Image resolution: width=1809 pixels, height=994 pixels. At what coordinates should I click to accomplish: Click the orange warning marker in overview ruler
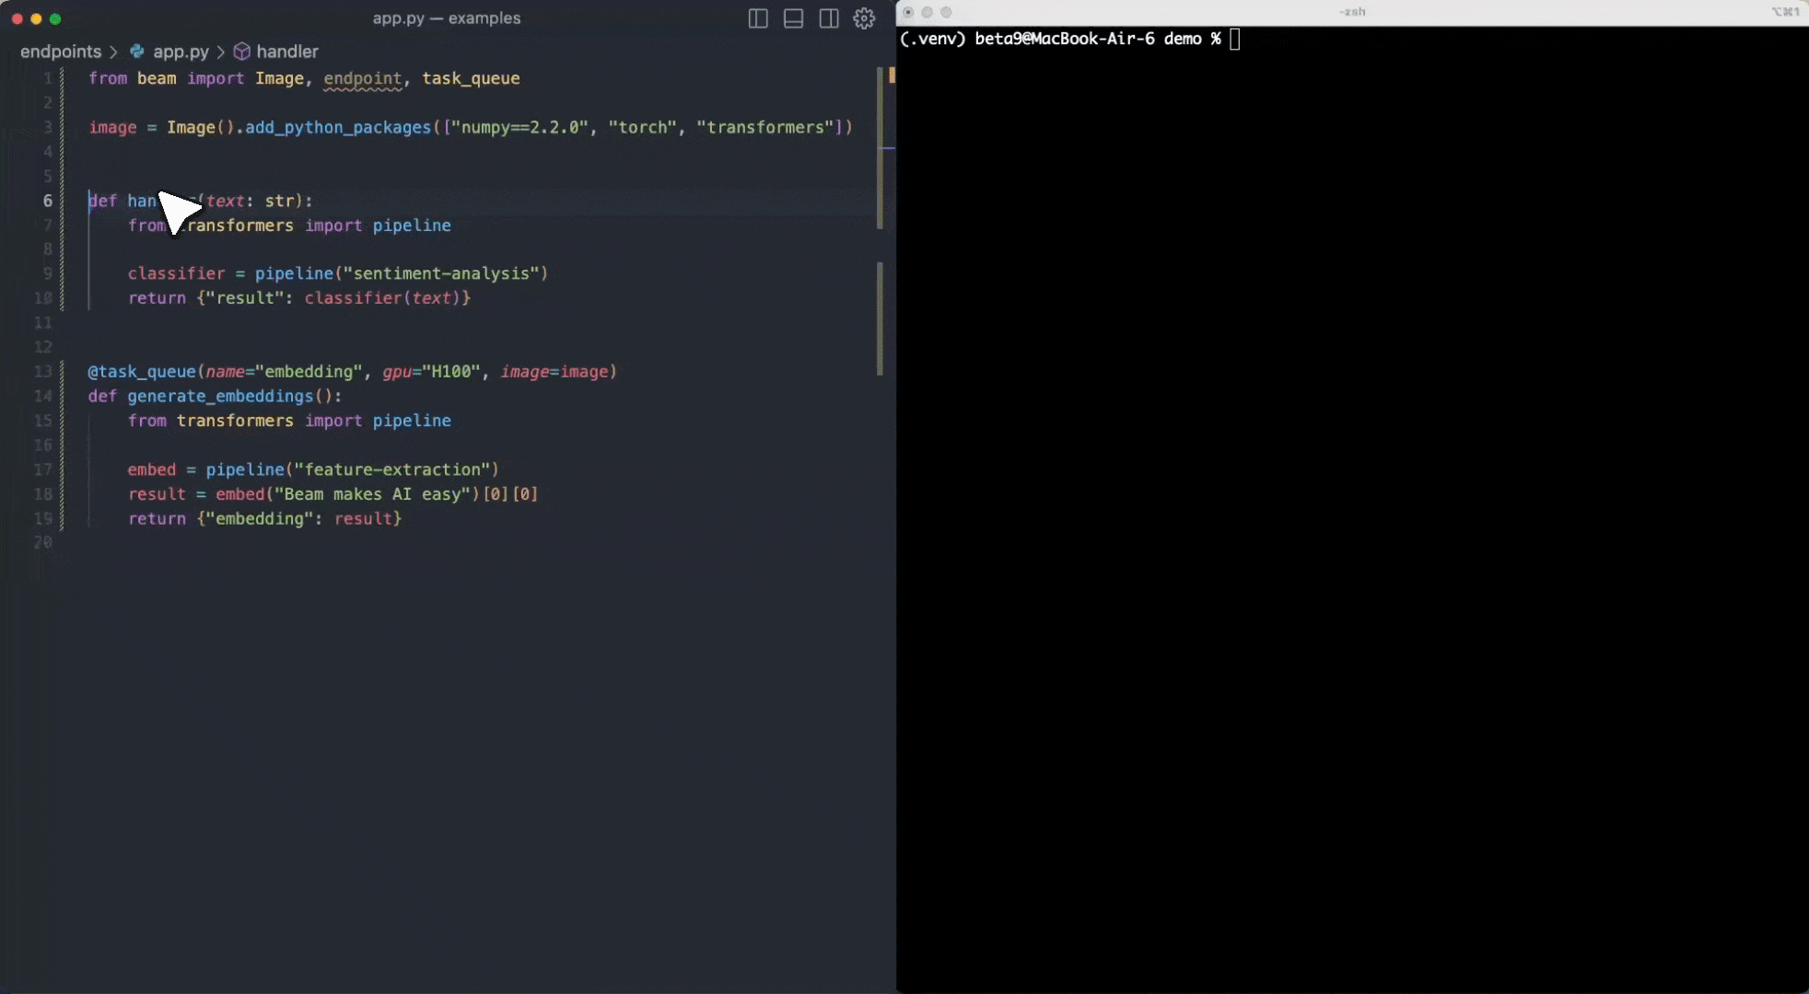click(x=892, y=76)
